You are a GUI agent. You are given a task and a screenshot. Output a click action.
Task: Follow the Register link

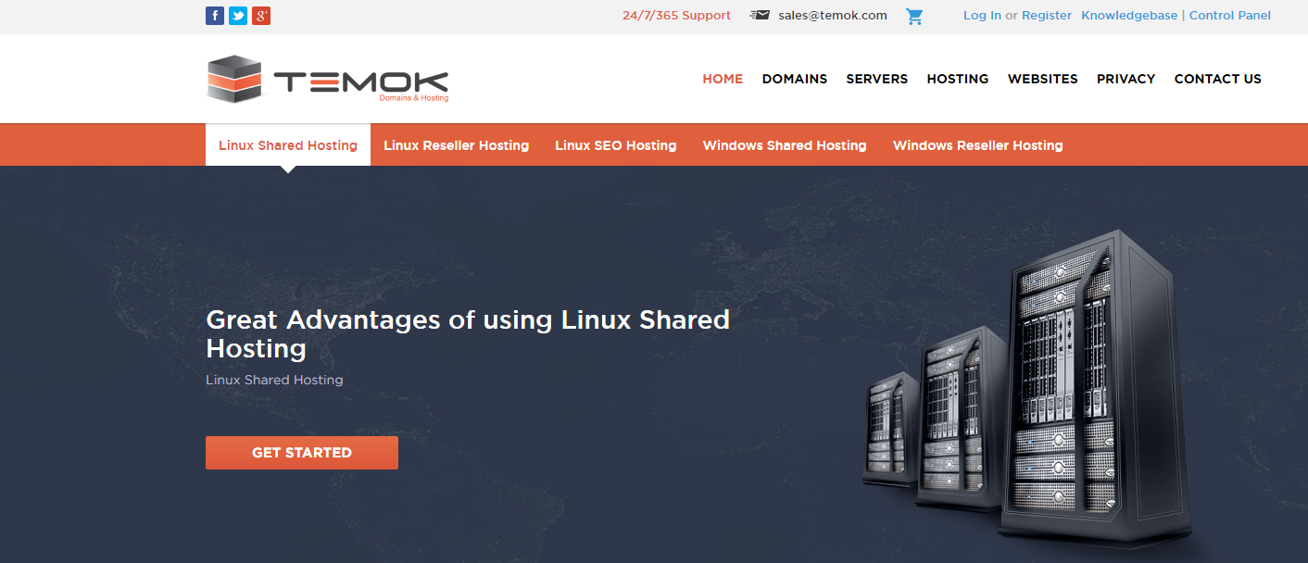tap(1047, 16)
